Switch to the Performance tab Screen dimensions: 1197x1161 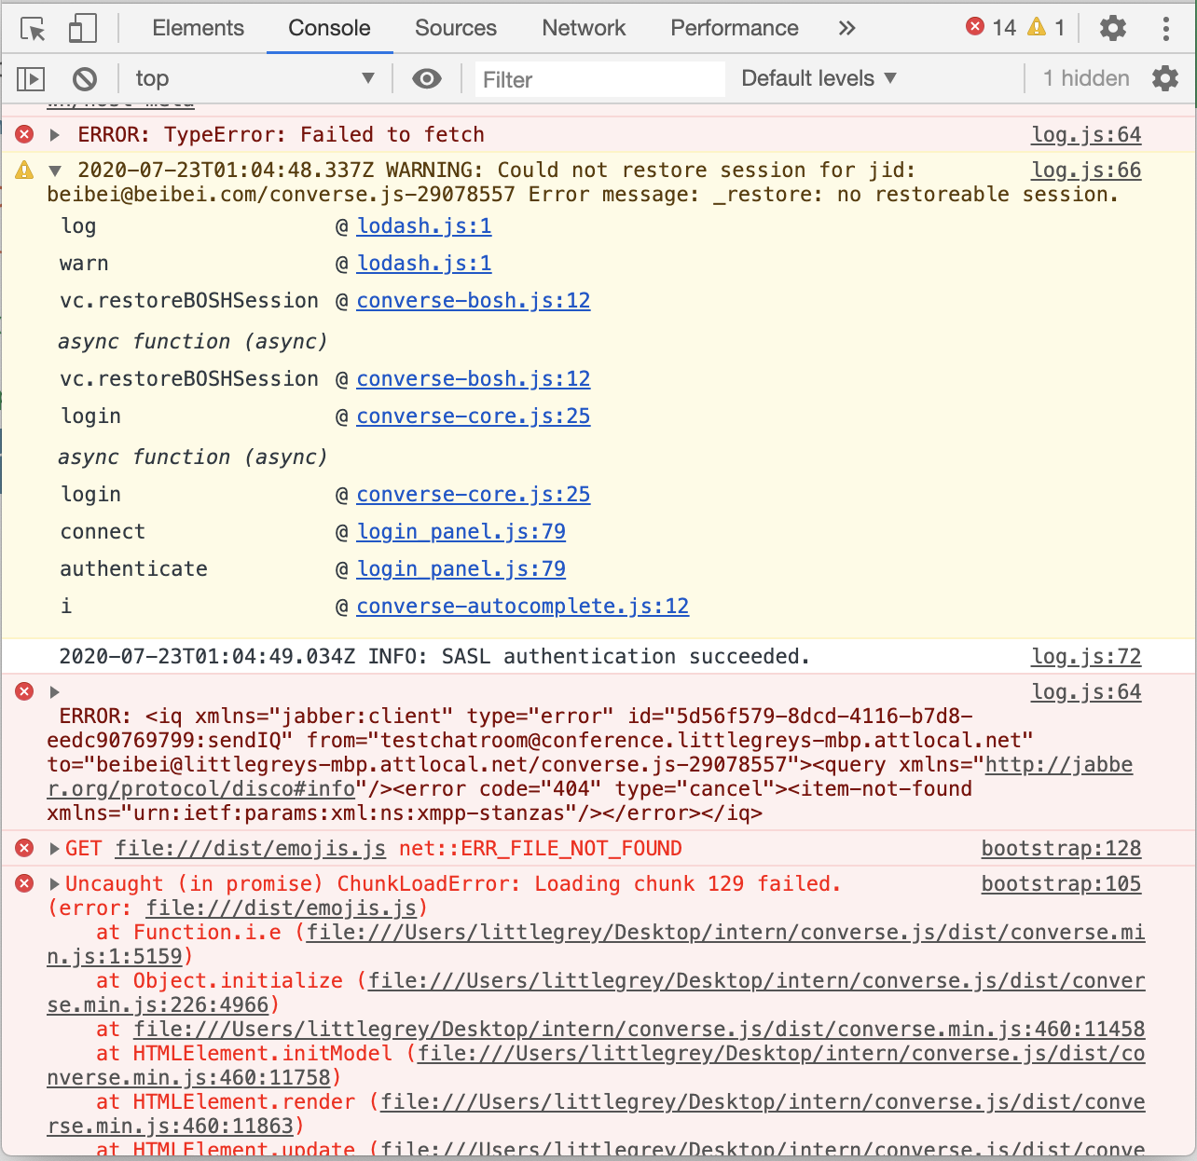735,28
